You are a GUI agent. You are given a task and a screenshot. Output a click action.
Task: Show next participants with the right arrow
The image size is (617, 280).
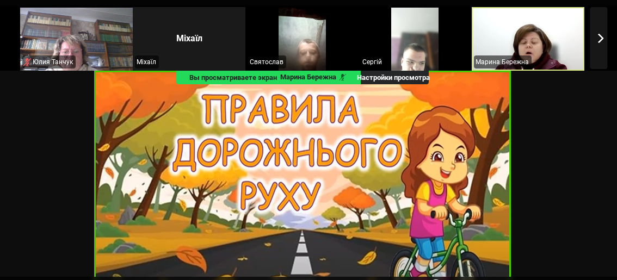click(600, 38)
